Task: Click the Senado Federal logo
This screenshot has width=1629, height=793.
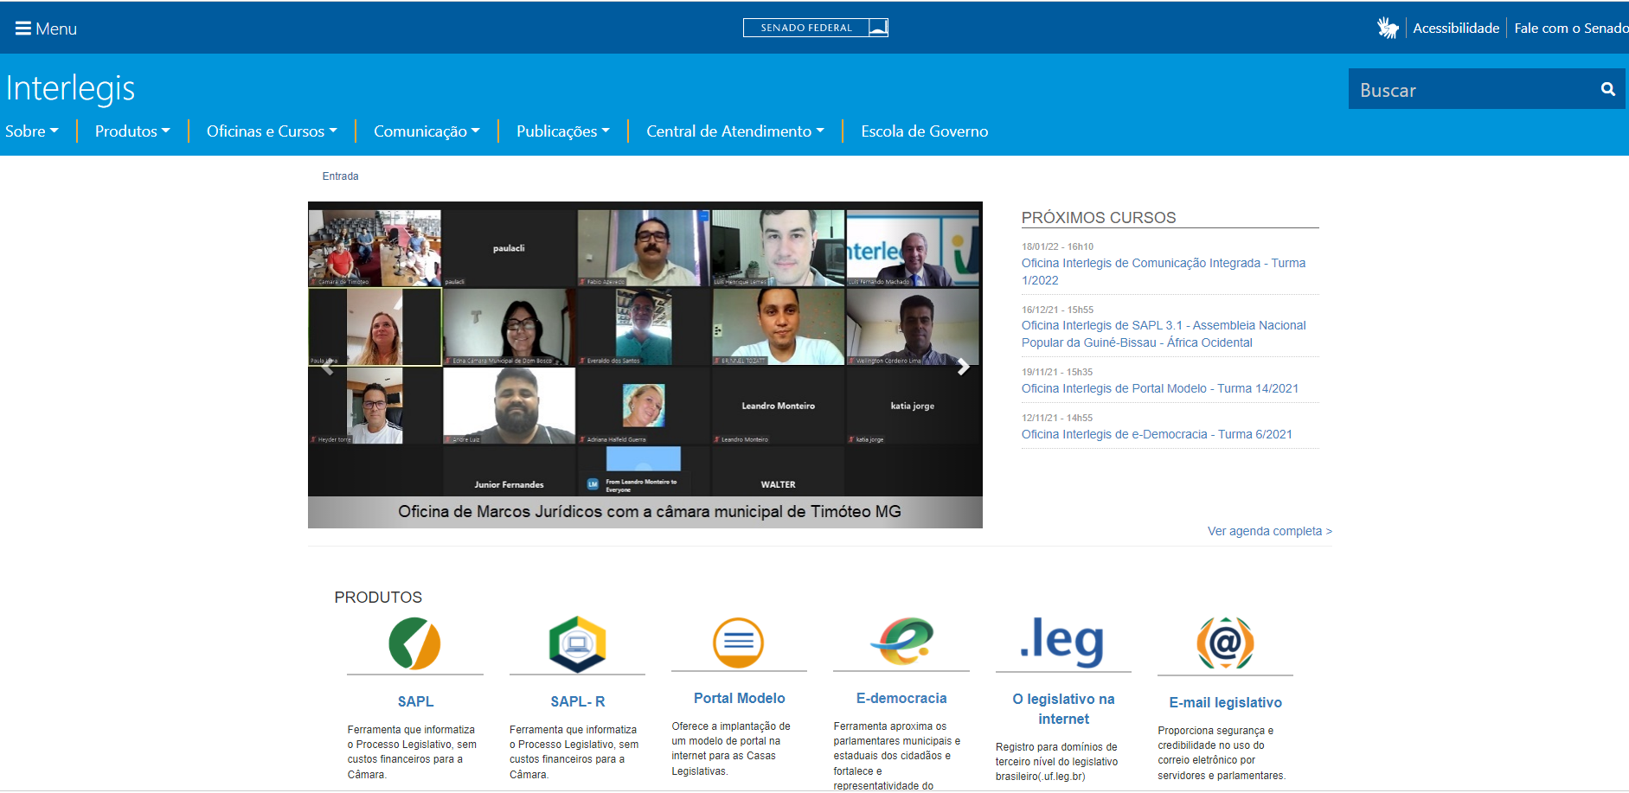Action: click(x=815, y=28)
